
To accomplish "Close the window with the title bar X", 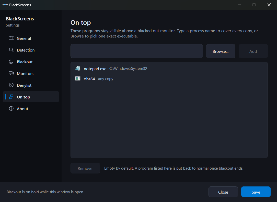I will 269,5.
